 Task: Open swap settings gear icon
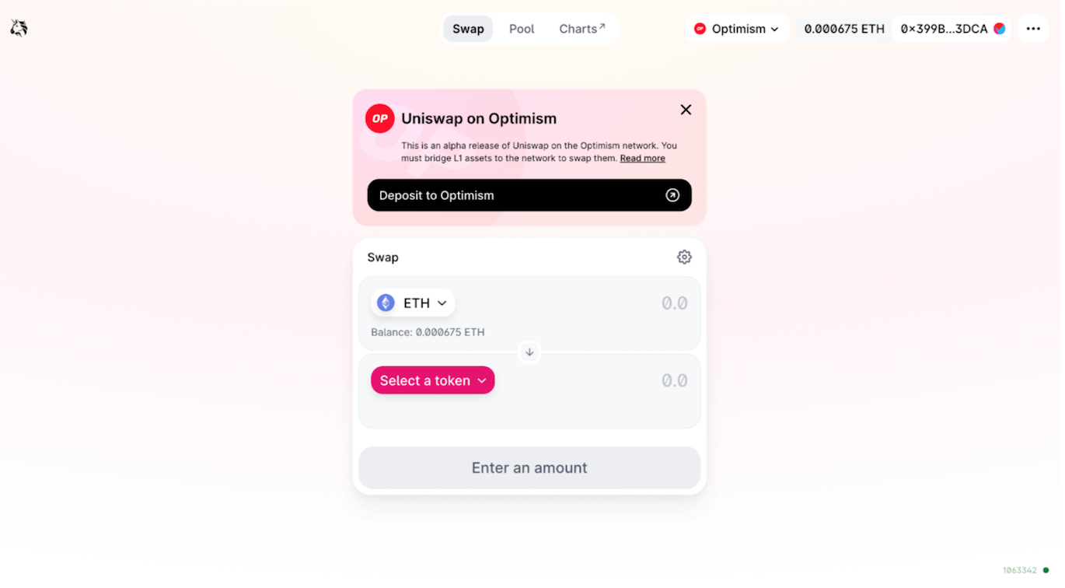click(x=684, y=257)
